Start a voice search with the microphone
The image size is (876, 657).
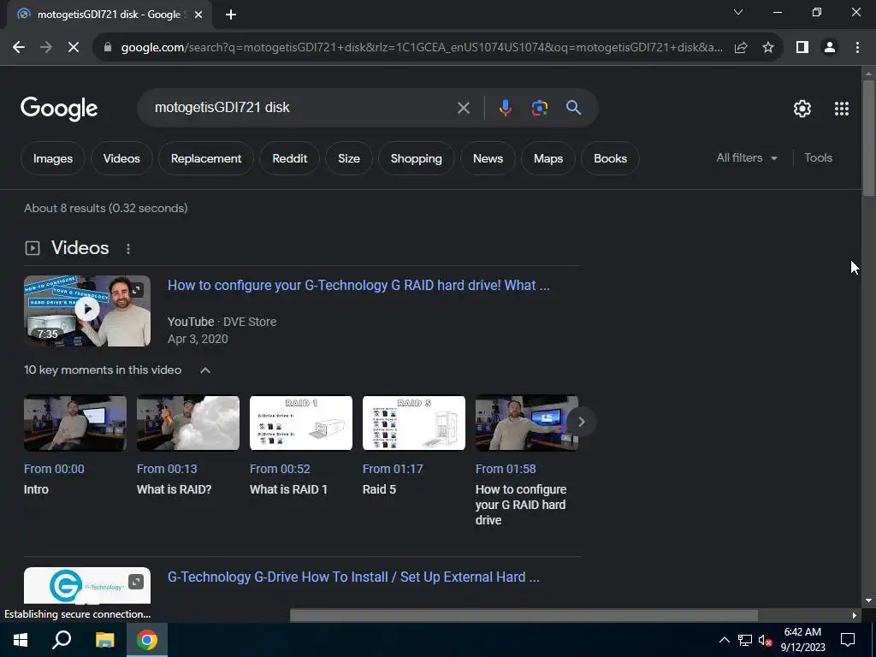pyautogui.click(x=505, y=108)
